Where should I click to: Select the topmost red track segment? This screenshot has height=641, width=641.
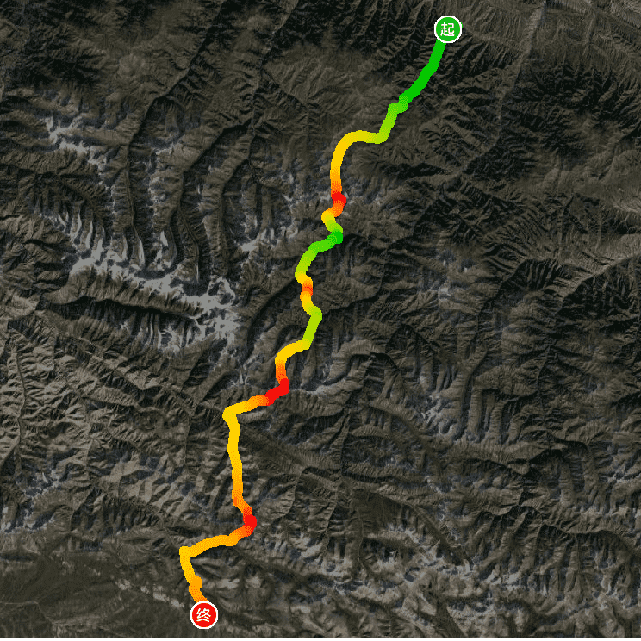339,199
